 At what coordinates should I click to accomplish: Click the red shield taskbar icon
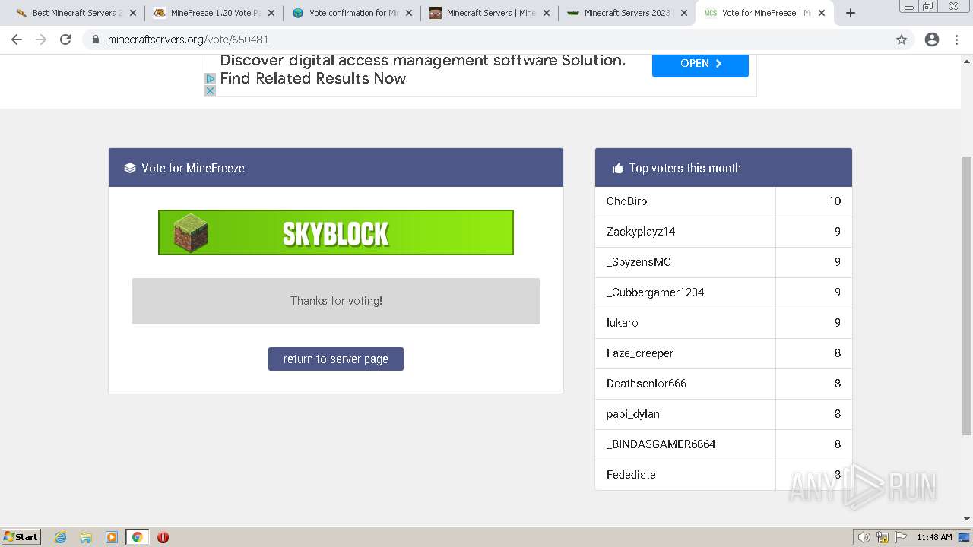pyautogui.click(x=163, y=537)
